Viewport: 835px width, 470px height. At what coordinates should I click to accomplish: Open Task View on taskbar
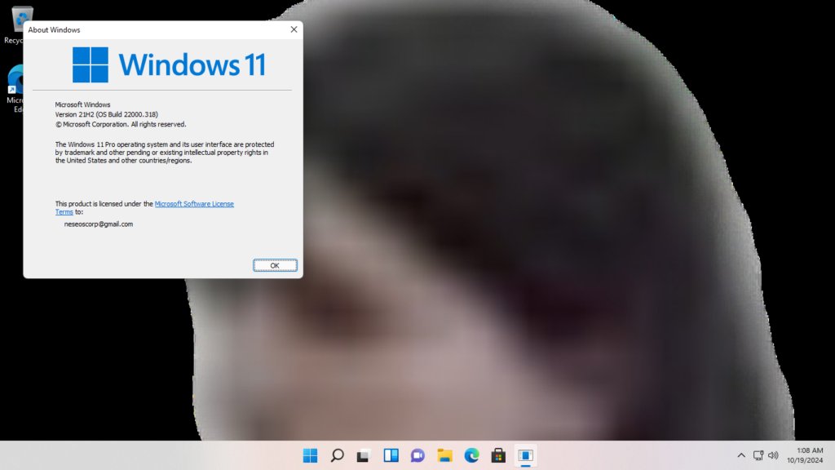point(364,455)
